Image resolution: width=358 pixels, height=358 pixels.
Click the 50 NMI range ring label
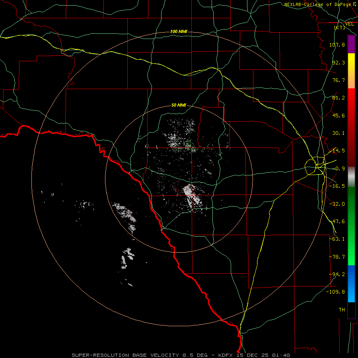179,105
